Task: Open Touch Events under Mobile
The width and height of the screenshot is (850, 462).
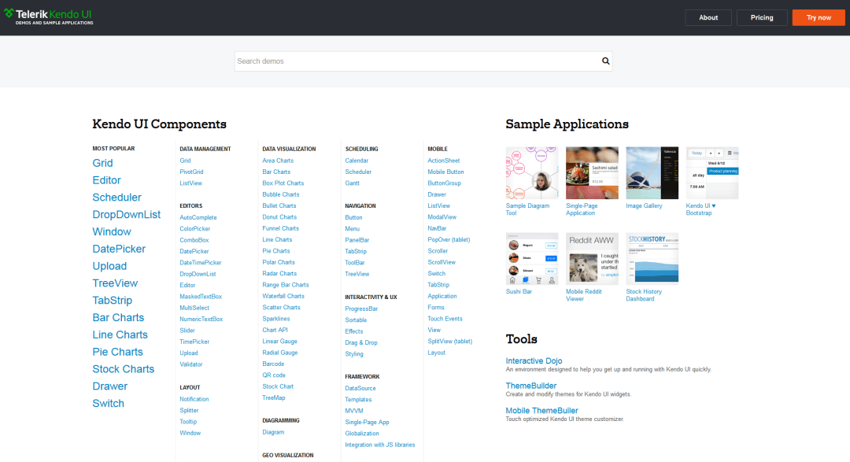Action: point(445,319)
